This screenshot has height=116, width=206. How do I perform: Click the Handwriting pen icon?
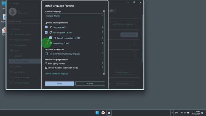pos(51,43)
